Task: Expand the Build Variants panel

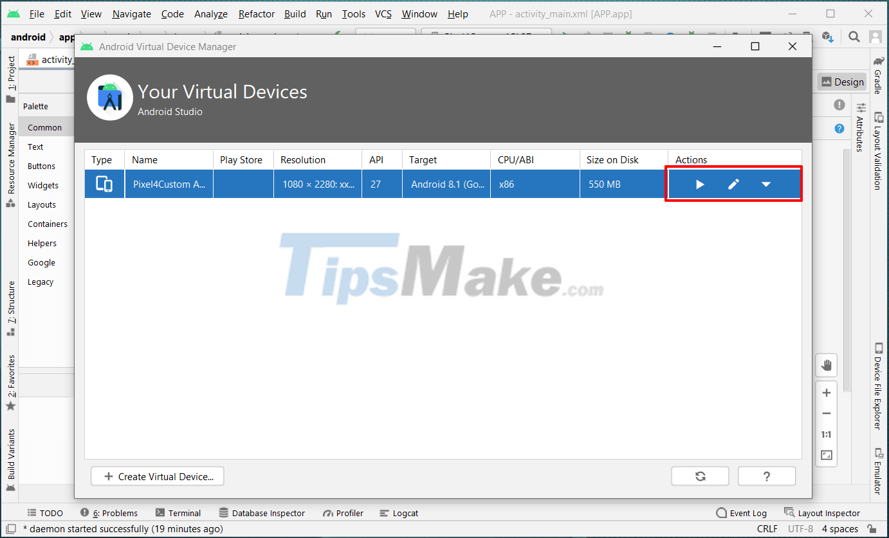Action: tap(10, 453)
